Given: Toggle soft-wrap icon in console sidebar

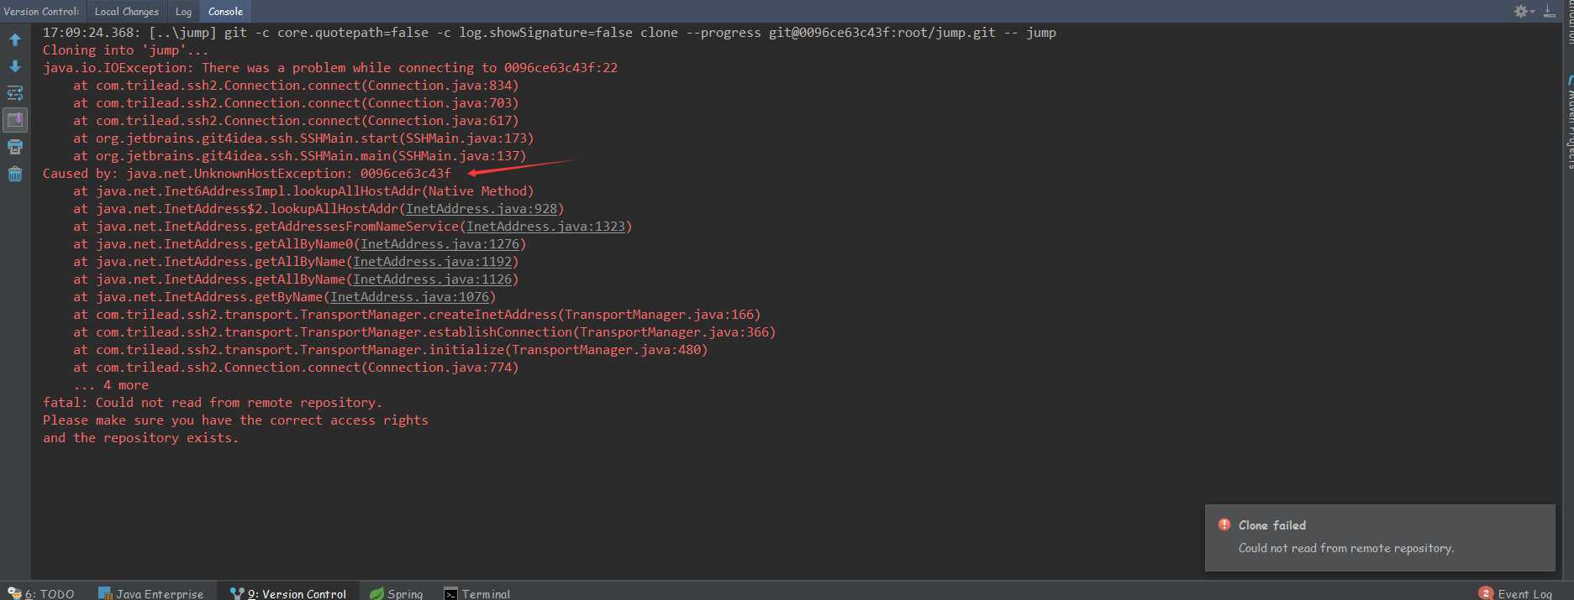Looking at the screenshot, I should [x=15, y=93].
